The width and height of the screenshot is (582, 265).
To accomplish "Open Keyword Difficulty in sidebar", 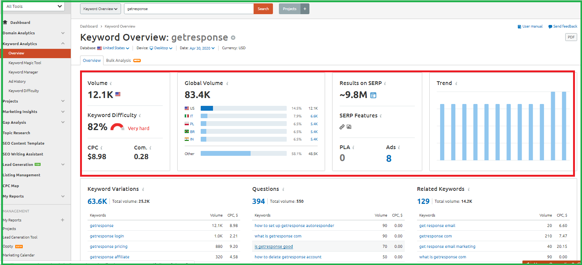I will pyautogui.click(x=24, y=91).
